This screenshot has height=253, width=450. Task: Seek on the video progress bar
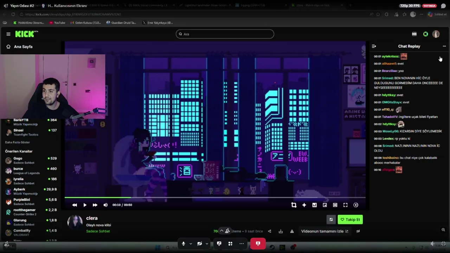click(x=215, y=197)
